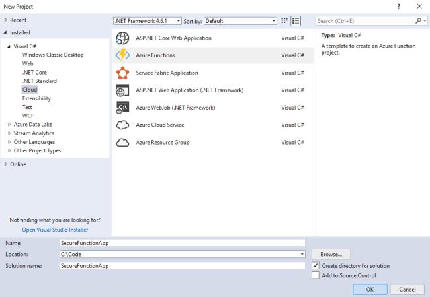The width and height of the screenshot is (430, 297).
Task: Click the Browse... button
Action: coord(331,254)
